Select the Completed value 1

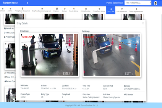click(x=62, y=97)
